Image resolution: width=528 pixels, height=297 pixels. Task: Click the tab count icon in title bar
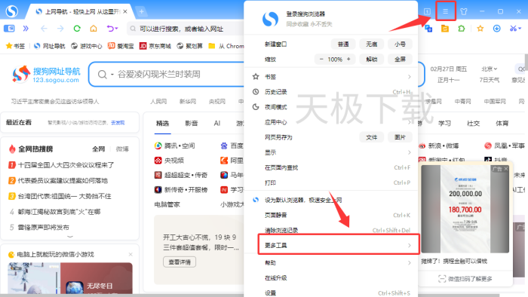[427, 11]
